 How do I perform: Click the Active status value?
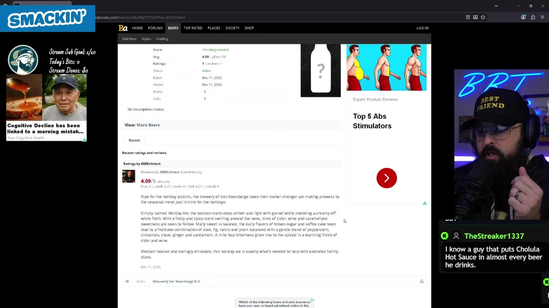tap(206, 71)
